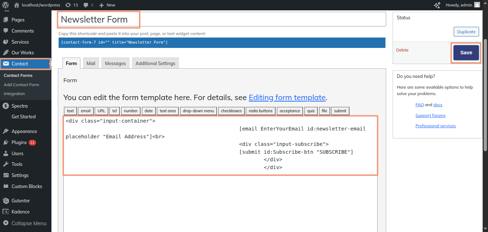Click the AI sparkle icon in admin bar
The height and width of the screenshot is (232, 488).
[x=437, y=5]
